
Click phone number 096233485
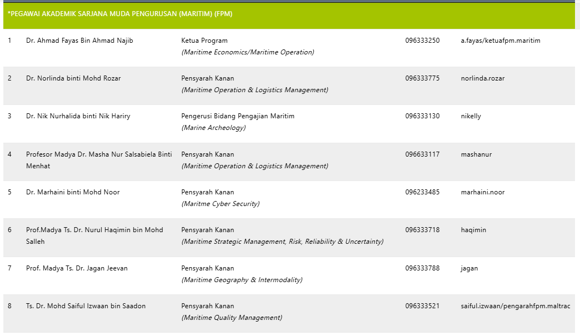click(x=422, y=192)
